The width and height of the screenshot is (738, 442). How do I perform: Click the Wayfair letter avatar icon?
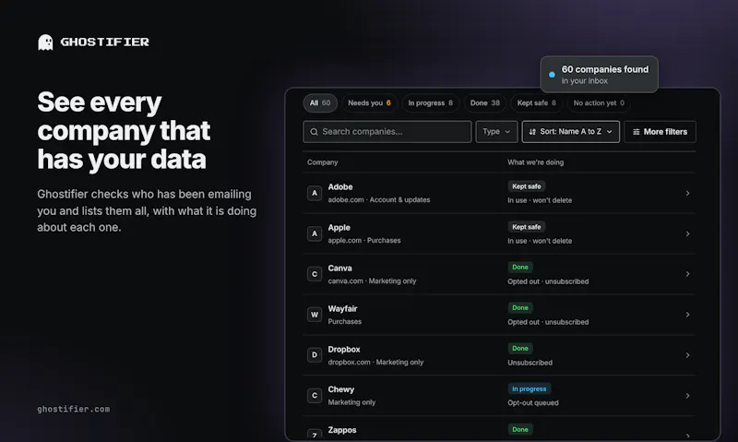pyautogui.click(x=315, y=315)
